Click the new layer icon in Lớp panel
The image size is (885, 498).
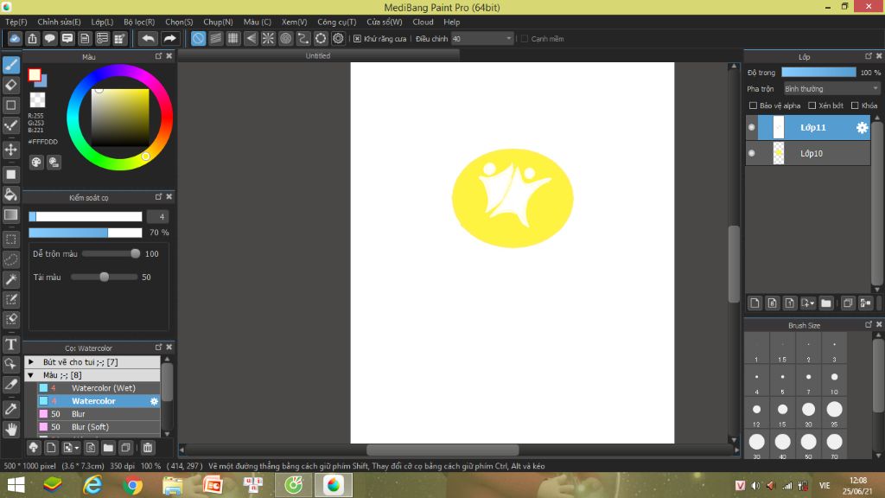(x=754, y=303)
